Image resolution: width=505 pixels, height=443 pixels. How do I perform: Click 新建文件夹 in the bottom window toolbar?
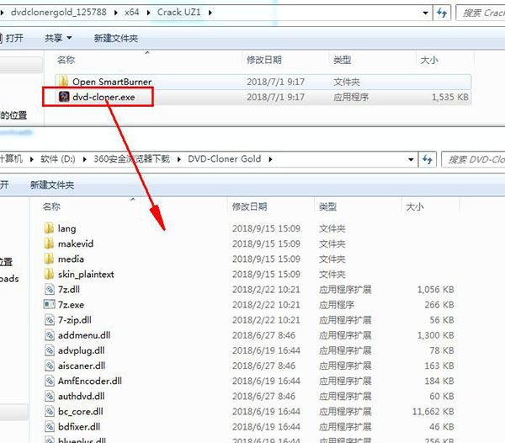[x=51, y=184]
